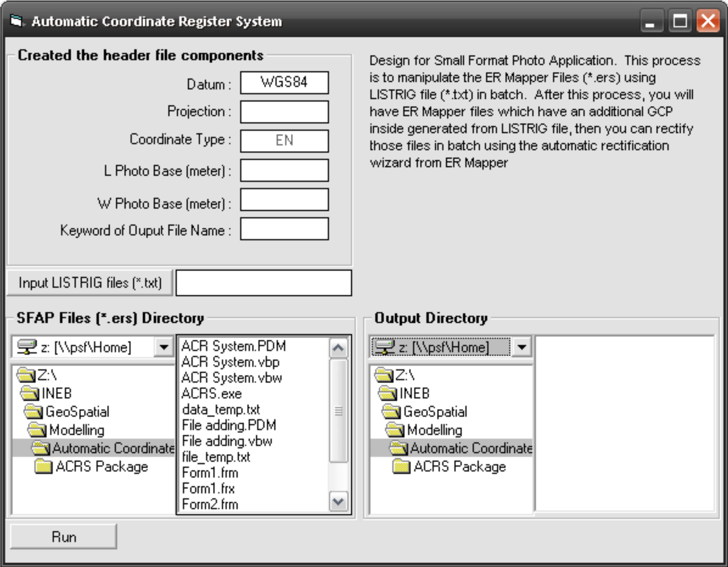
Task: Select ACRS.exe in the file list
Action: click(212, 394)
